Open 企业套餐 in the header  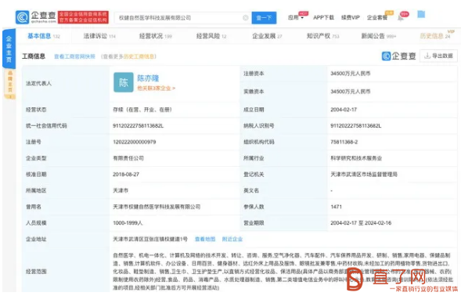click(377, 18)
